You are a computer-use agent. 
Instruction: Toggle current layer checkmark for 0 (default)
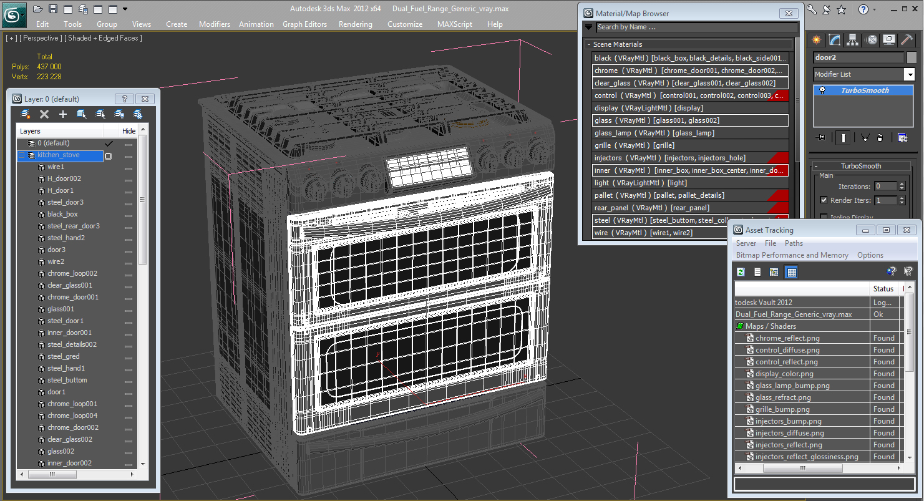[x=109, y=143]
